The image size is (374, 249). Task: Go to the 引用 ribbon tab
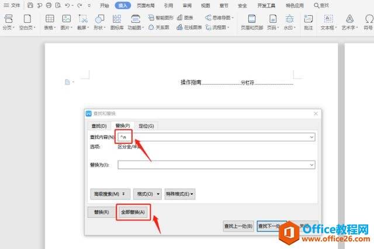pyautogui.click(x=168, y=5)
